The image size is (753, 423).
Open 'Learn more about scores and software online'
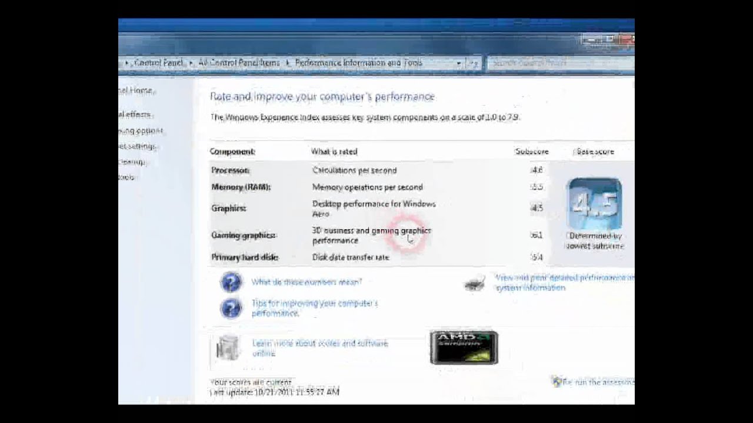319,348
